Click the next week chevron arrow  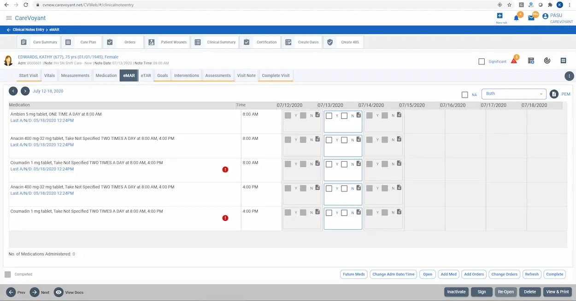coord(25,91)
